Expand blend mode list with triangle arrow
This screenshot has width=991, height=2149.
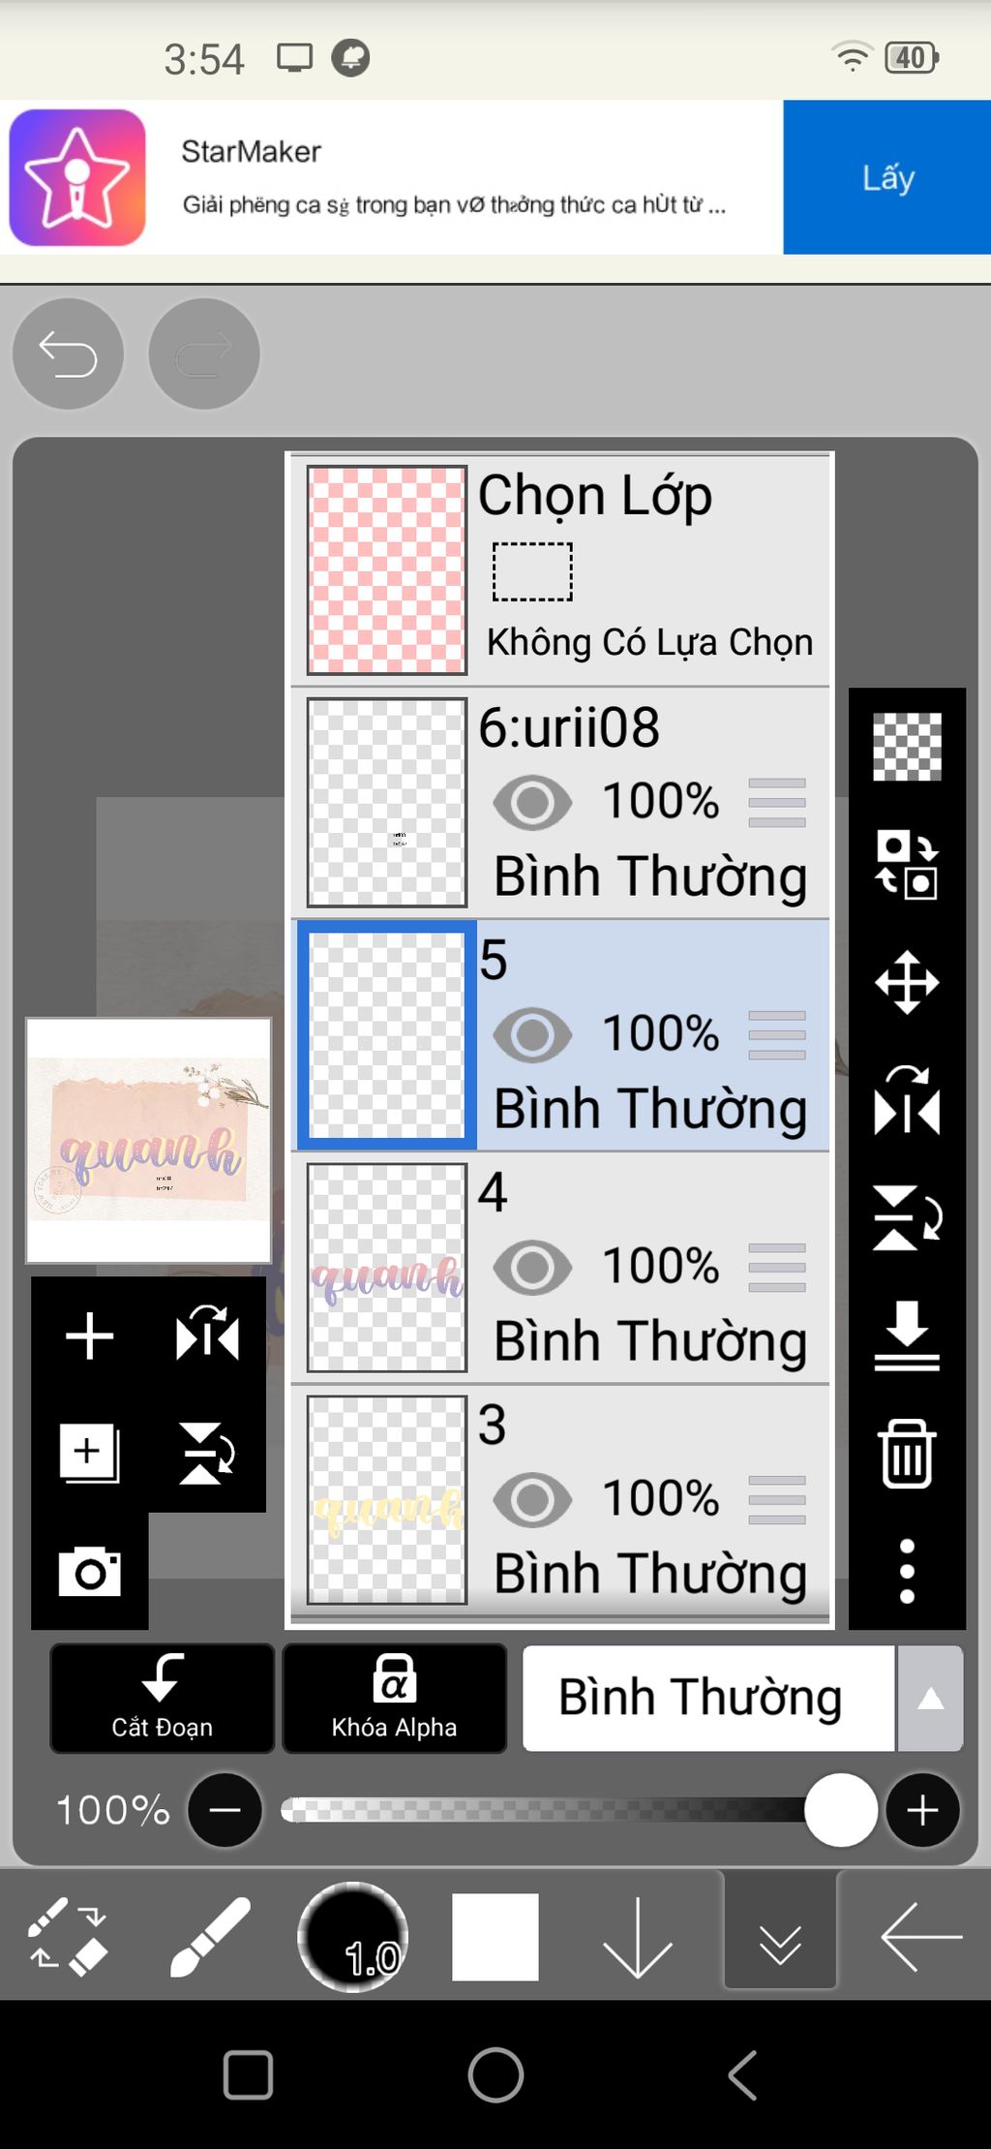click(930, 1698)
